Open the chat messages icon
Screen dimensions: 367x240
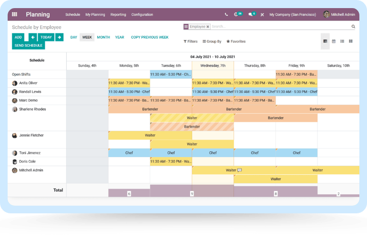(x=251, y=15)
